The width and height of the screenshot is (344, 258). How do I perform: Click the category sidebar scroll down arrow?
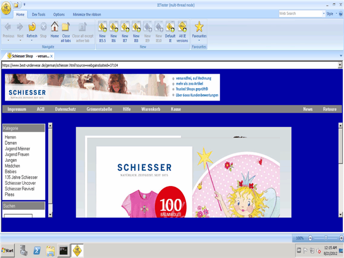click(x=50, y=215)
